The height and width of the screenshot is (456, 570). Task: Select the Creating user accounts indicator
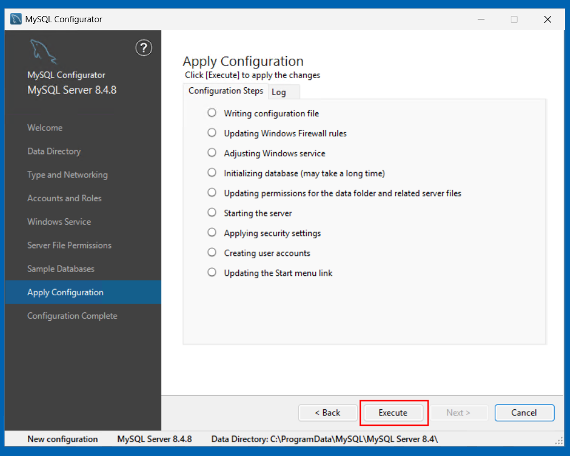tap(212, 253)
